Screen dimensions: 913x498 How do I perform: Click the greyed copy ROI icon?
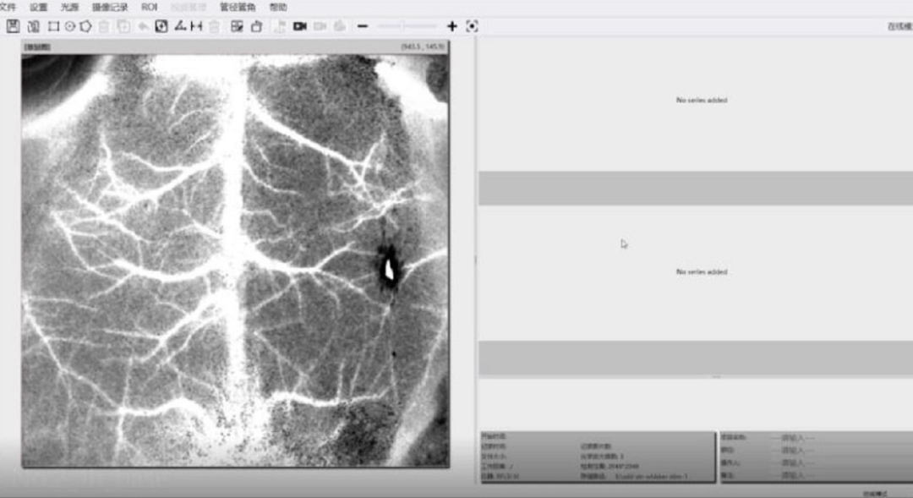pos(123,26)
